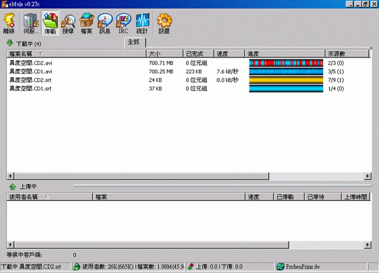This screenshot has height=273, width=379.
Task: Click the upload/download arrows status bar icon
Action: point(191,267)
